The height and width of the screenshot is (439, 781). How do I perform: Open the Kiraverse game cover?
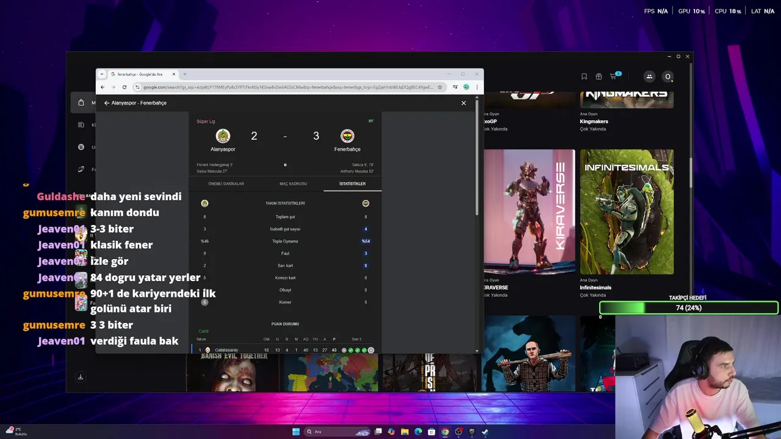tap(529, 212)
